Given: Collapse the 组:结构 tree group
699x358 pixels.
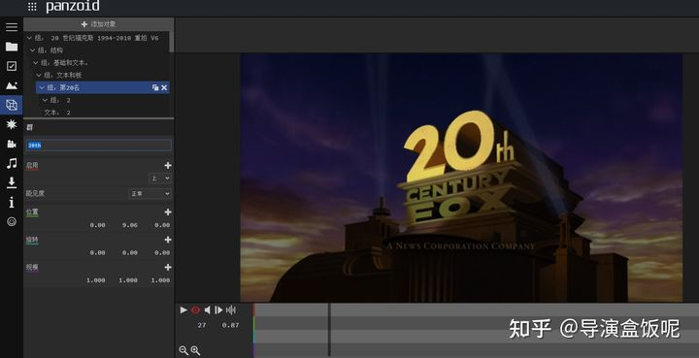Looking at the screenshot, I should click(32, 50).
